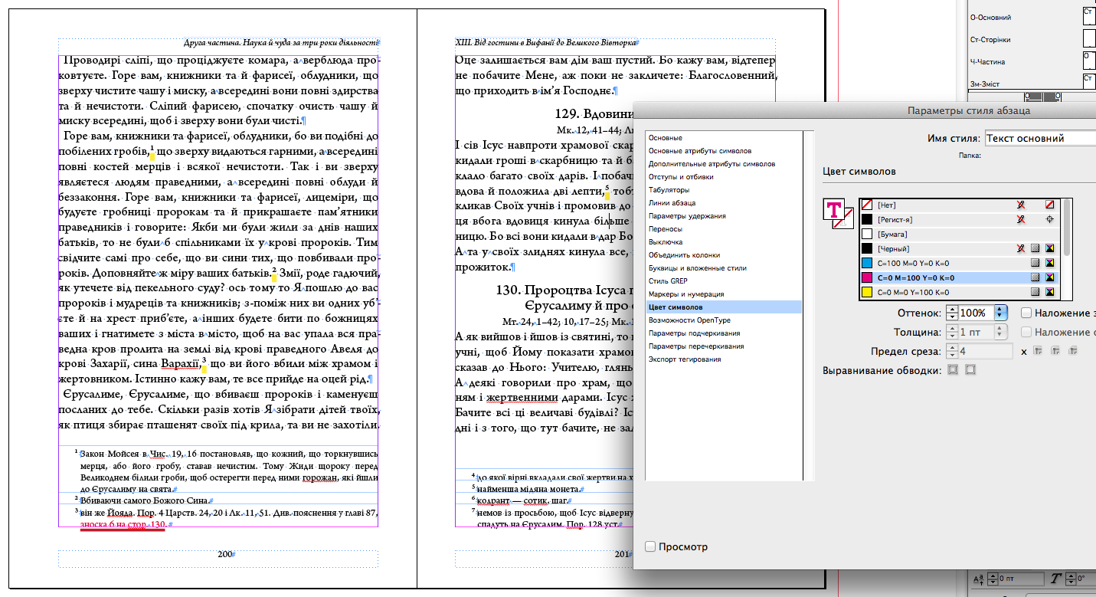Click the red underlined footnote сноска 6 на стор. 130
Screen dimensions: 1096x597
[123, 524]
